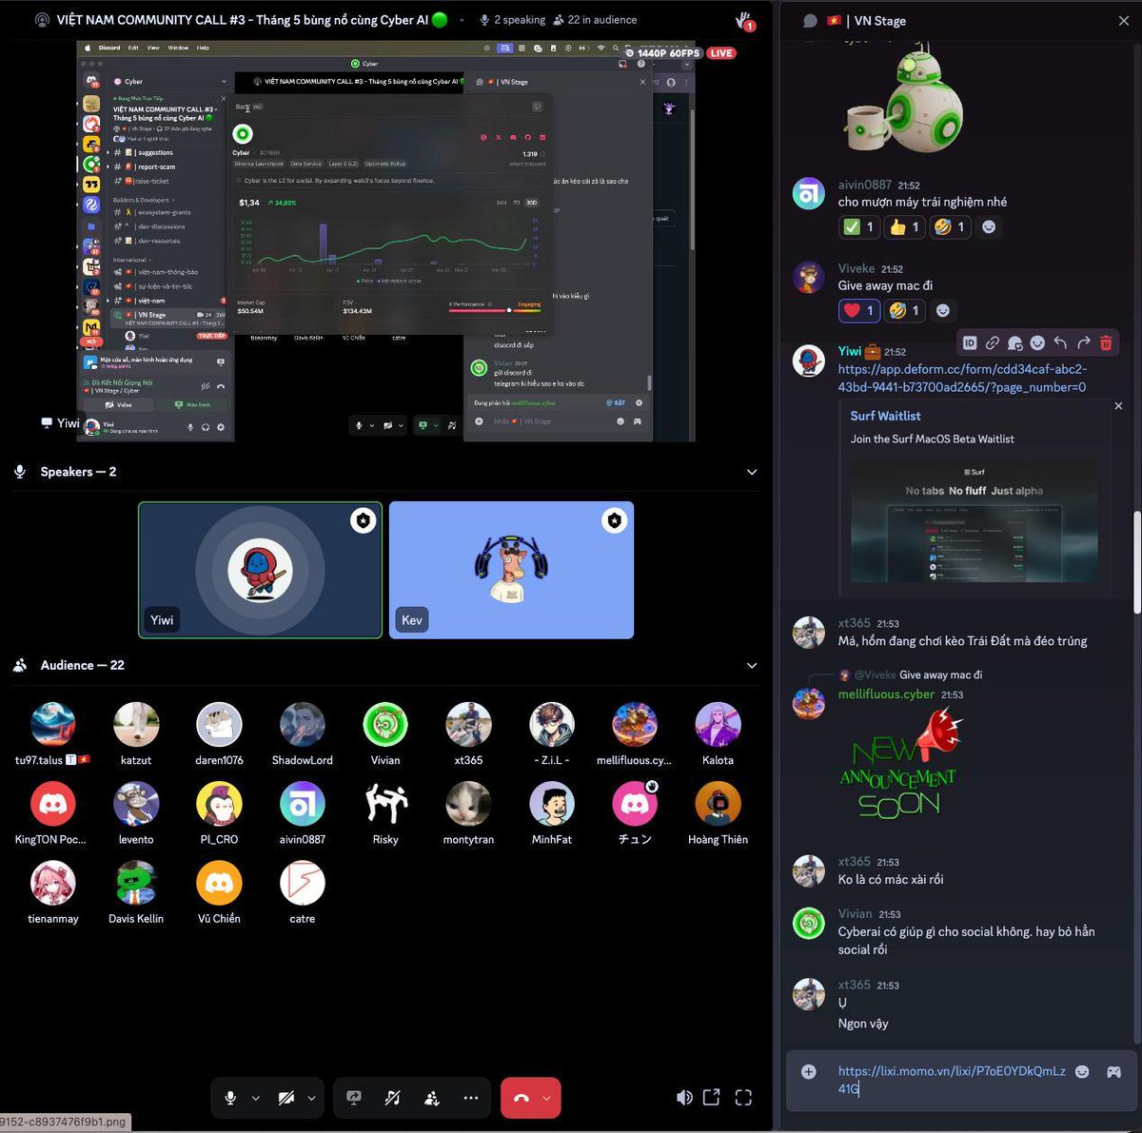
Task: Click tu97.talus audience avatar
Action: coord(53,725)
